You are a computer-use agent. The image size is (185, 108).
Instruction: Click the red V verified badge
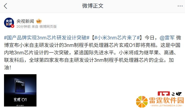[12, 26]
